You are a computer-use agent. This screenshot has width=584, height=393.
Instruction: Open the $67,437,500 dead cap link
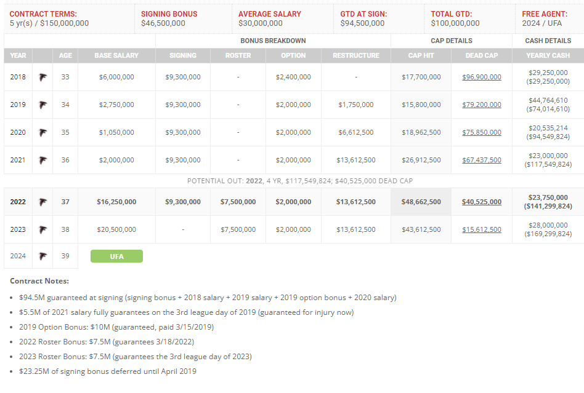pyautogui.click(x=482, y=160)
